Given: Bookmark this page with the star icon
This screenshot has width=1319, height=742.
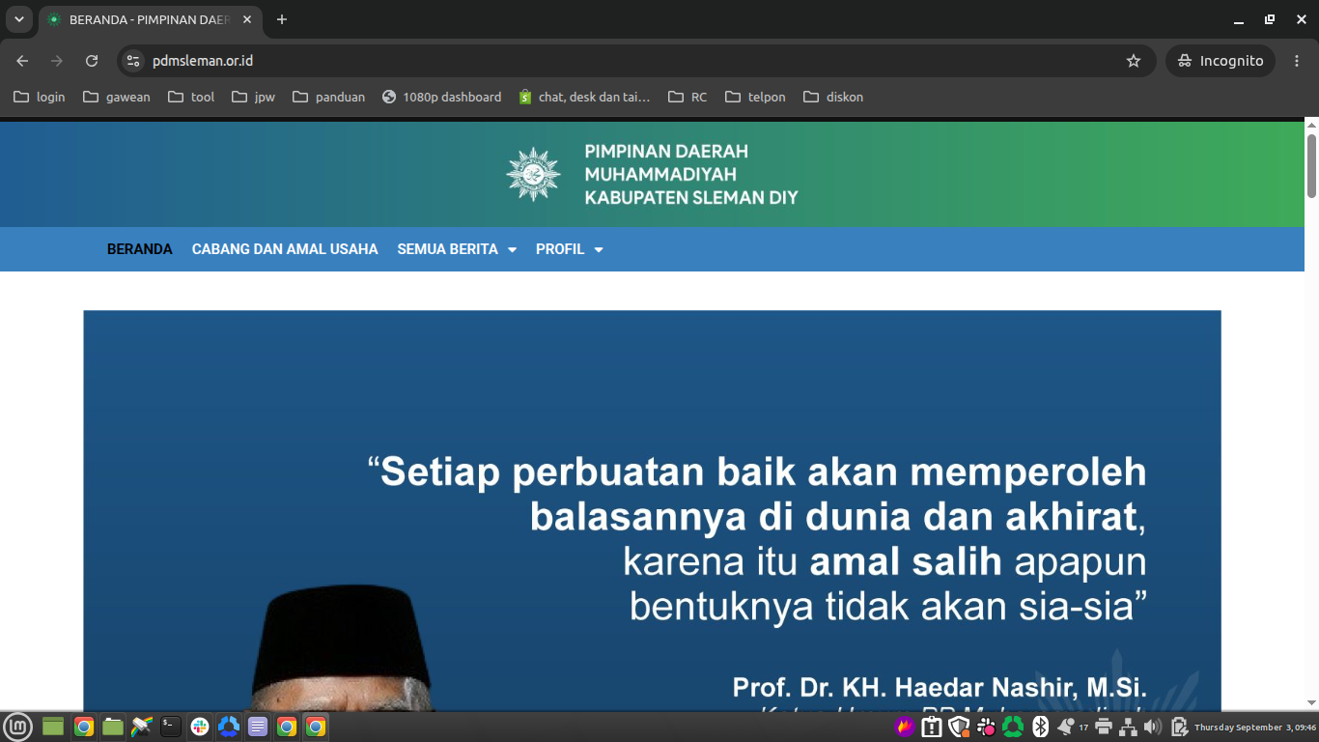Looking at the screenshot, I should (x=1134, y=61).
